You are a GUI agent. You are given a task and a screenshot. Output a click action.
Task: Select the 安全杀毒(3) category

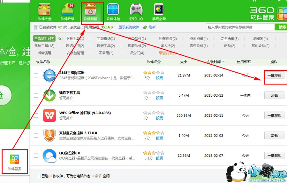[230, 39]
